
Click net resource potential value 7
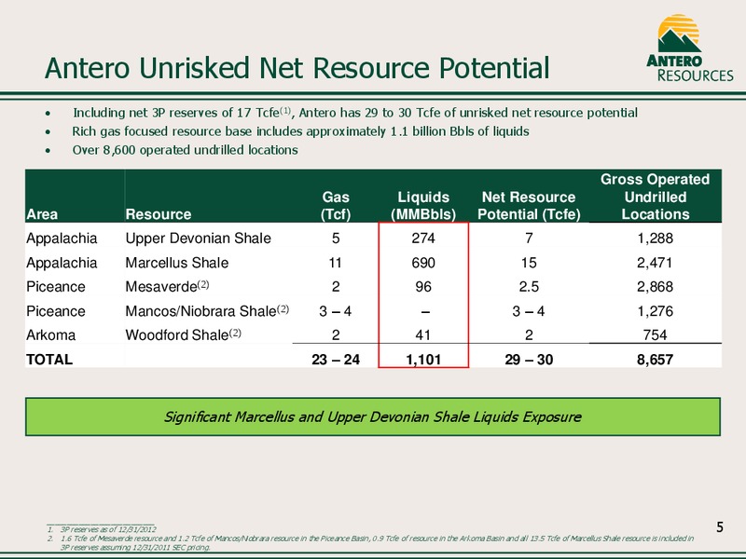tap(529, 239)
